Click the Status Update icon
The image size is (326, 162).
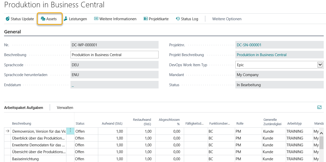point(8,19)
